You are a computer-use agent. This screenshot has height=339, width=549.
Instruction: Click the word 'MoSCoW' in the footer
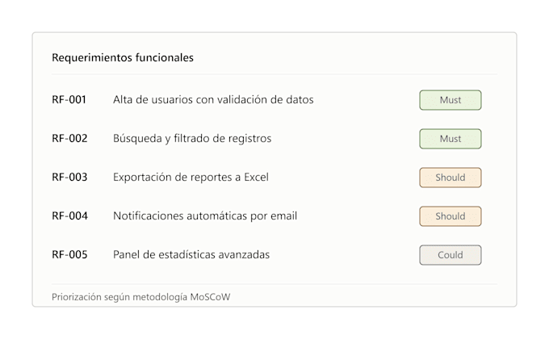[210, 297]
